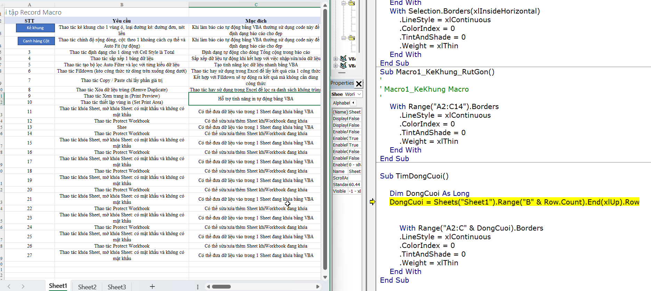Screen dimensions: 651x291
Task: Click the STT cell numbered 14
Action: (x=30, y=133)
